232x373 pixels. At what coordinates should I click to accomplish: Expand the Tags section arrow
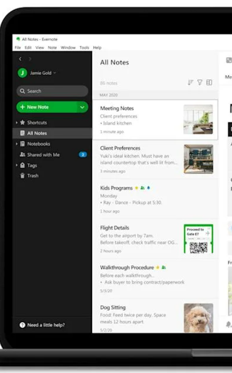point(17,165)
